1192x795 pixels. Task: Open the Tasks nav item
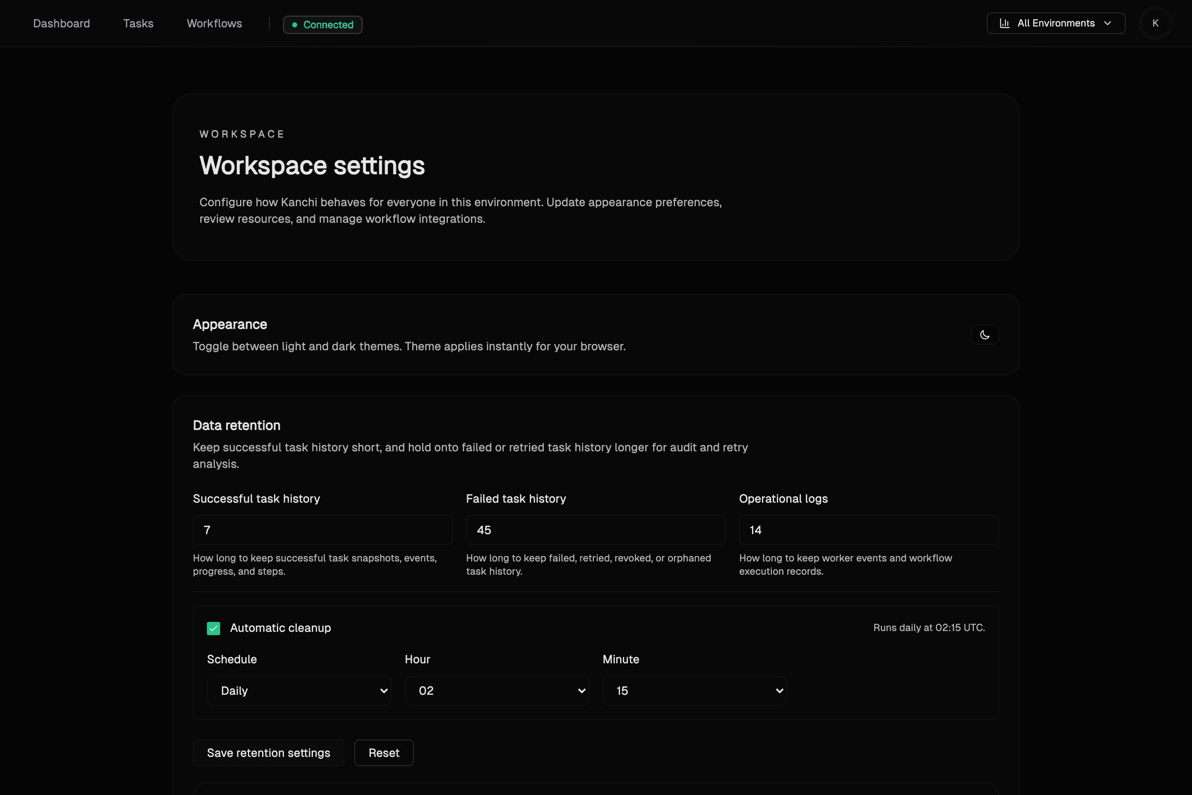pyautogui.click(x=138, y=23)
